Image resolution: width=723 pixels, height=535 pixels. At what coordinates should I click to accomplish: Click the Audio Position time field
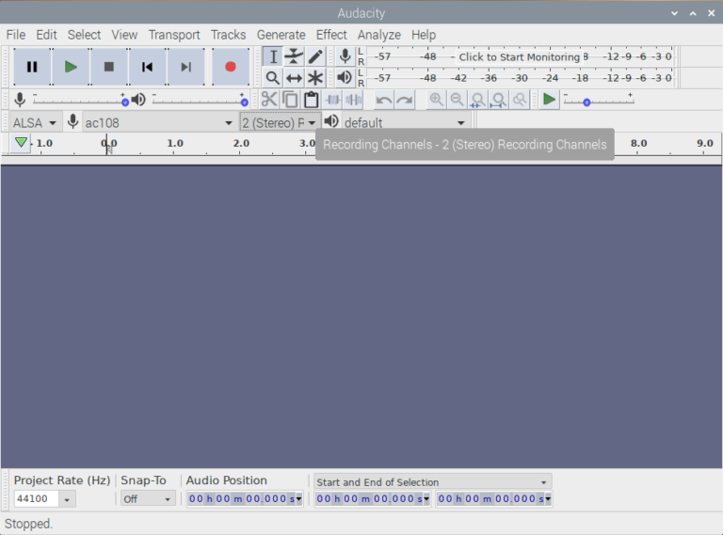click(x=245, y=499)
